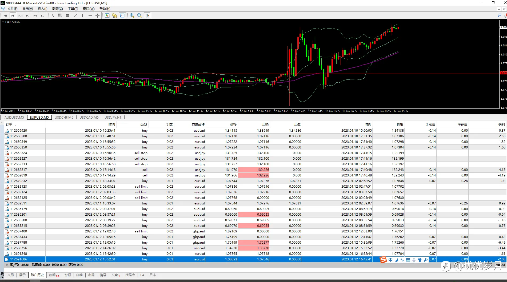
Task: Select the order row 112687788
Action: (256, 243)
